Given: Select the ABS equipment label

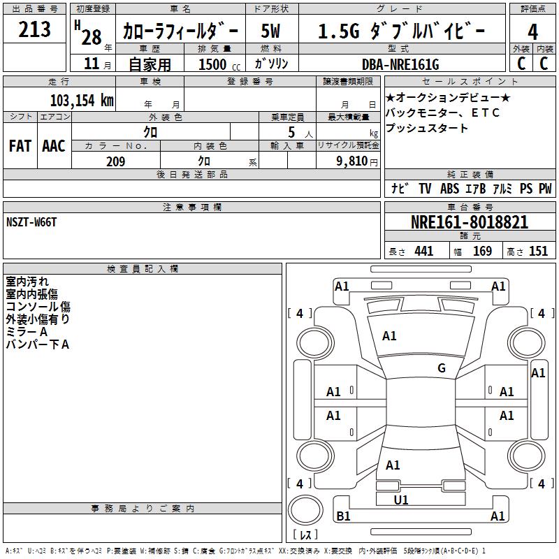Looking at the screenshot, I should (449, 189).
